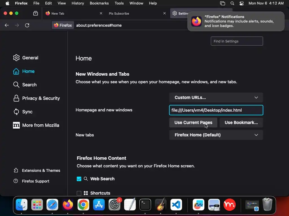The width and height of the screenshot is (289, 216).
Task: Open the Trash from the Dock
Action: (268, 204)
